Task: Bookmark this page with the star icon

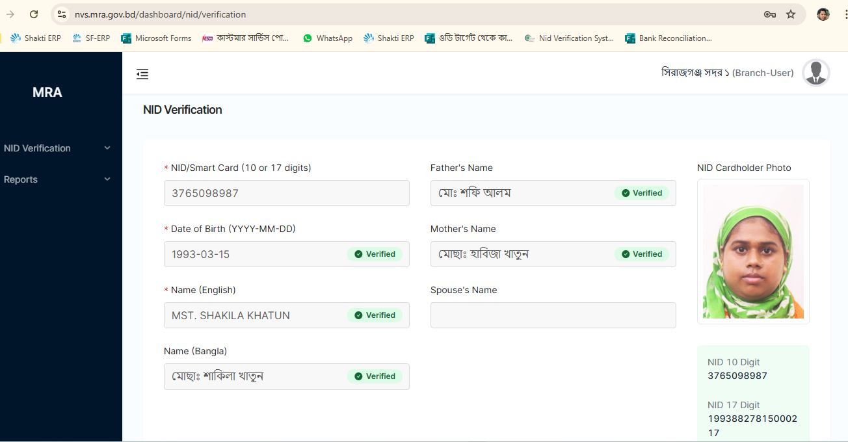Action: click(x=791, y=14)
